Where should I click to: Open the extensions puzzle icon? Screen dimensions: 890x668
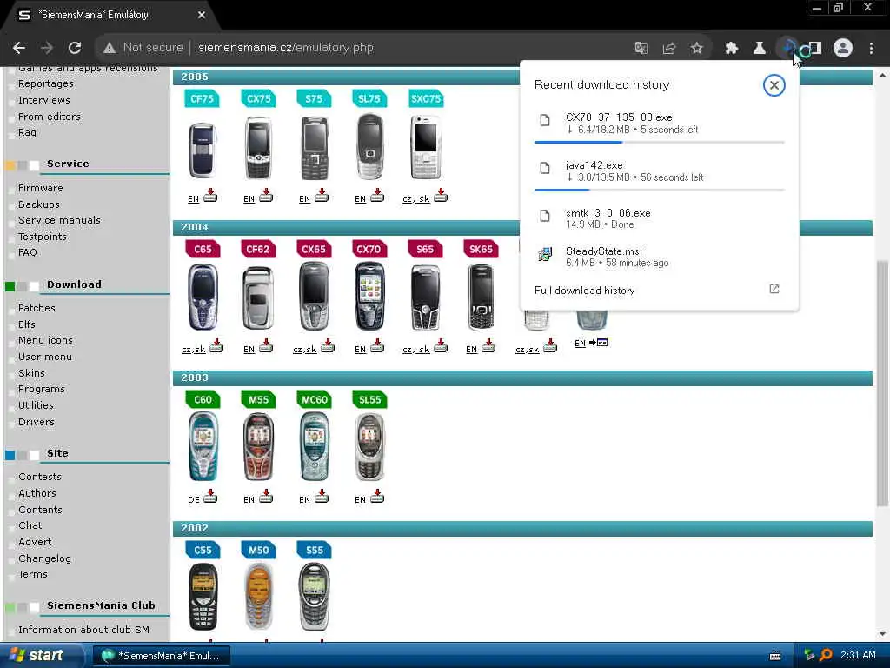732,48
